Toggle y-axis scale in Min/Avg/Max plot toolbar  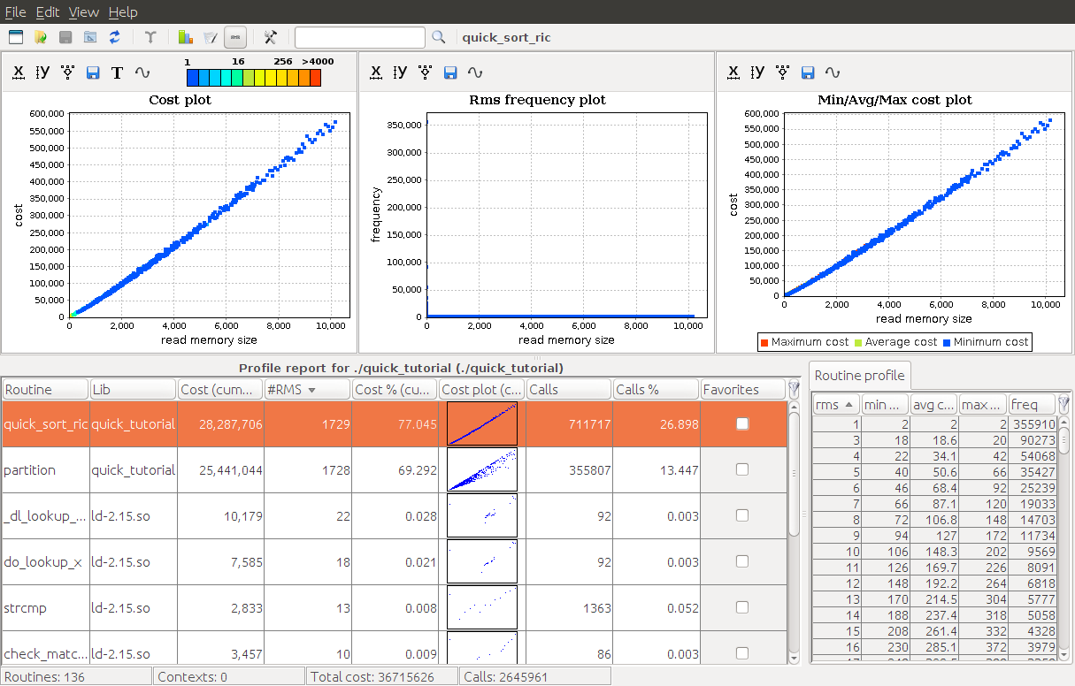(758, 72)
